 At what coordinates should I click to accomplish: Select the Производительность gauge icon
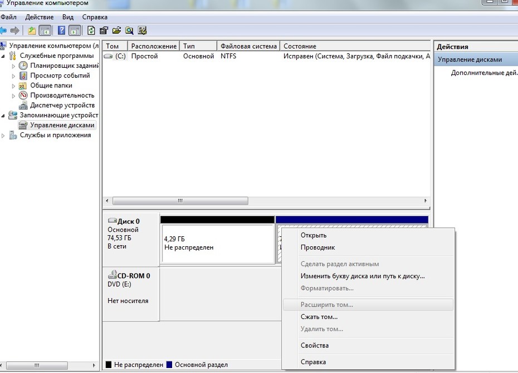pyautogui.click(x=23, y=95)
